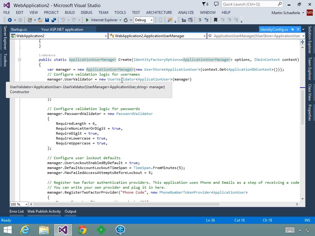Click the Navigate Backward arrow icon
315x236 pixels.
click(x=10, y=20)
